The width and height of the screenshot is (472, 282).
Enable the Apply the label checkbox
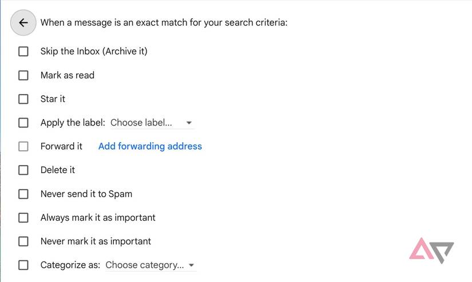coord(23,123)
